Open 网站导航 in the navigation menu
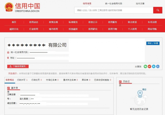 click(152, 29)
